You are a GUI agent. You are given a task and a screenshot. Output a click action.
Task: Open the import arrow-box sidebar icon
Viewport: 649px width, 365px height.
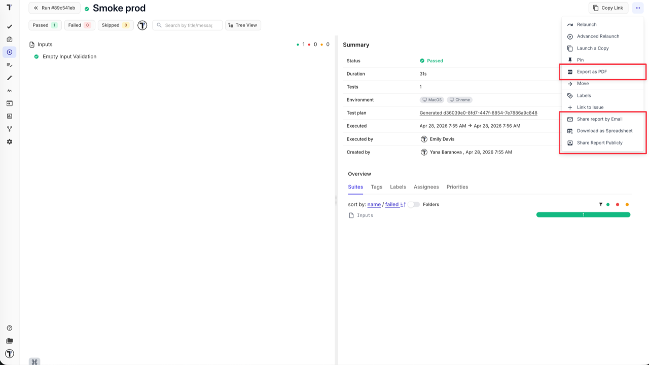tap(9, 103)
